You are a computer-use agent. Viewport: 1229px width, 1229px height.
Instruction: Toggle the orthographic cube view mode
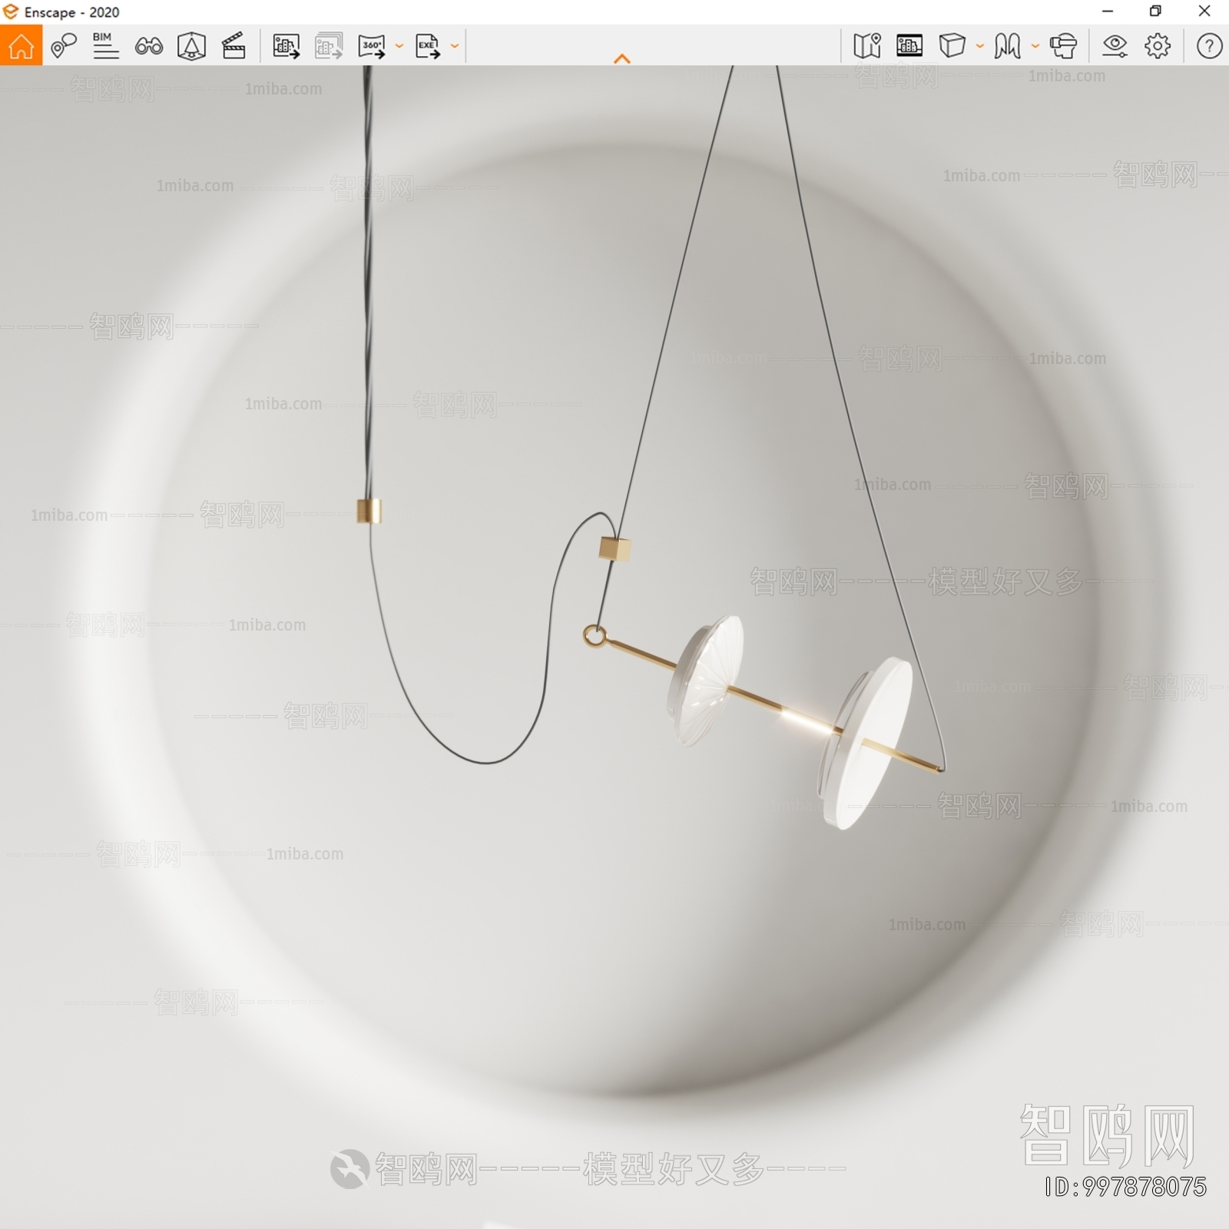pyautogui.click(x=952, y=46)
